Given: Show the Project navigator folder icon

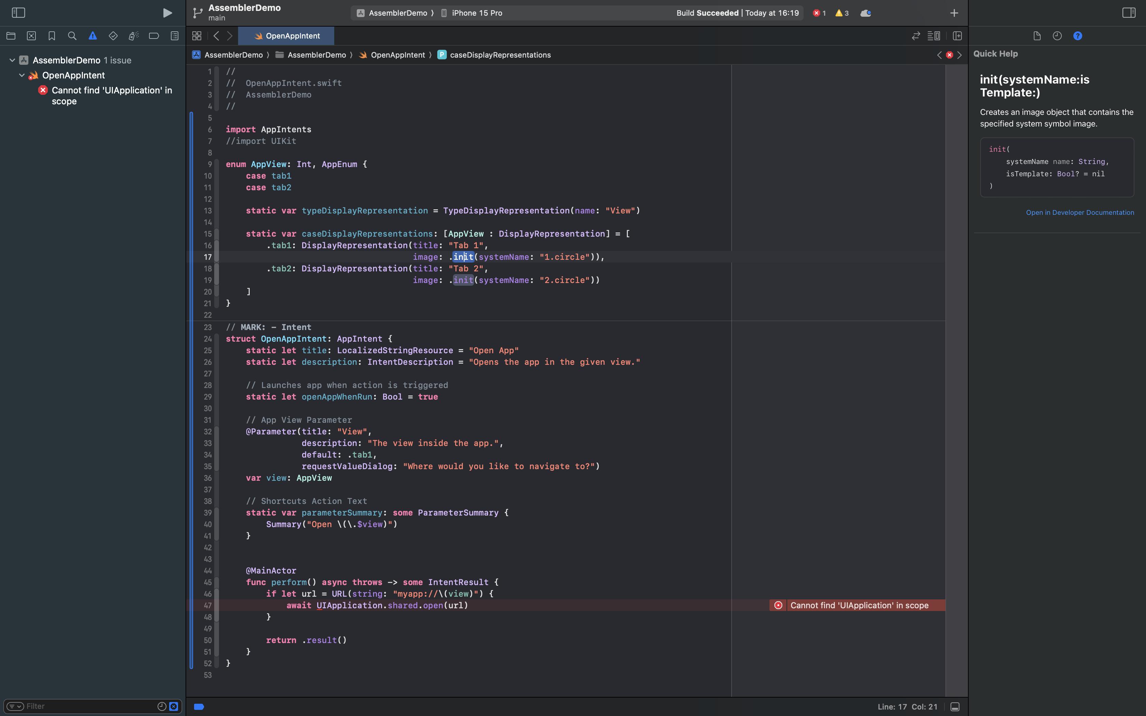Looking at the screenshot, I should 11,36.
